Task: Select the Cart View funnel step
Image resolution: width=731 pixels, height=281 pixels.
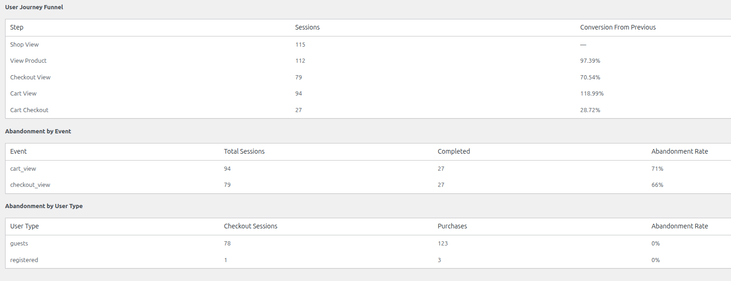Action: (x=23, y=94)
